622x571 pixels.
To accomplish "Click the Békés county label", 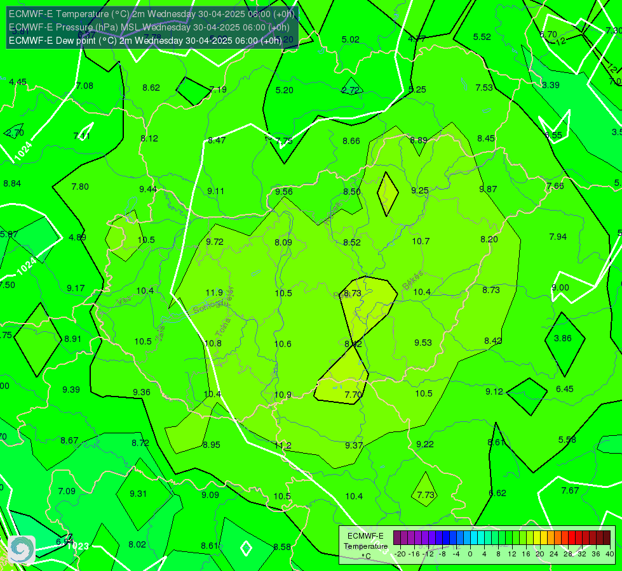I will click(412, 280).
